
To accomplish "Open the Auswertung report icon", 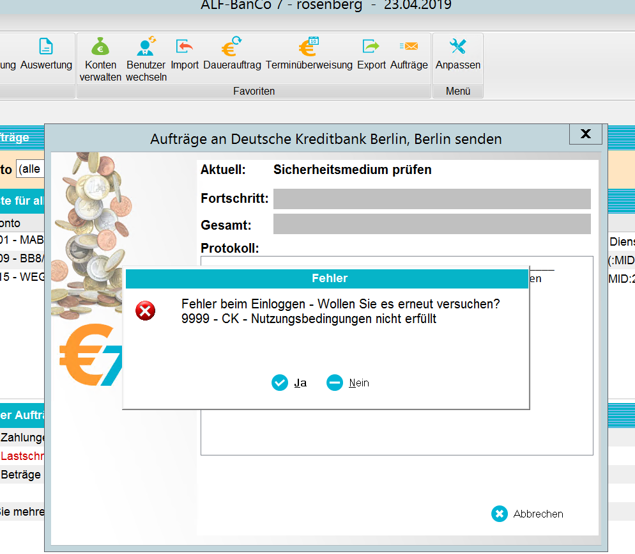I will pyautogui.click(x=46, y=46).
